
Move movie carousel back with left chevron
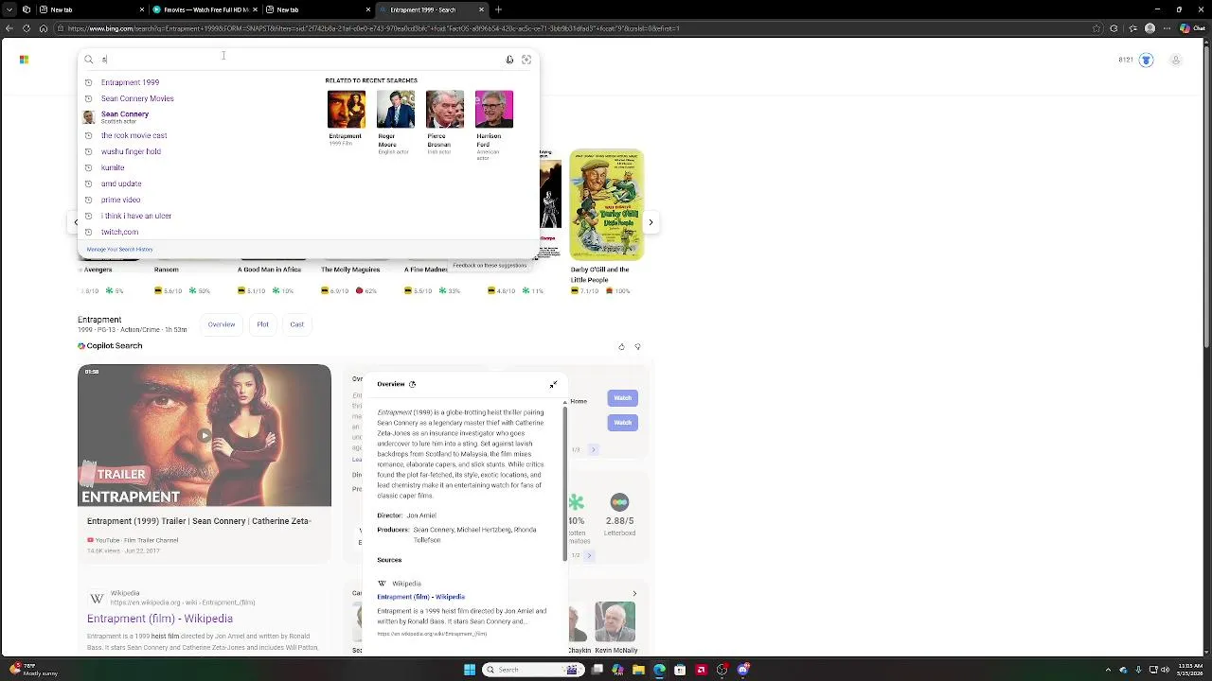(77, 222)
